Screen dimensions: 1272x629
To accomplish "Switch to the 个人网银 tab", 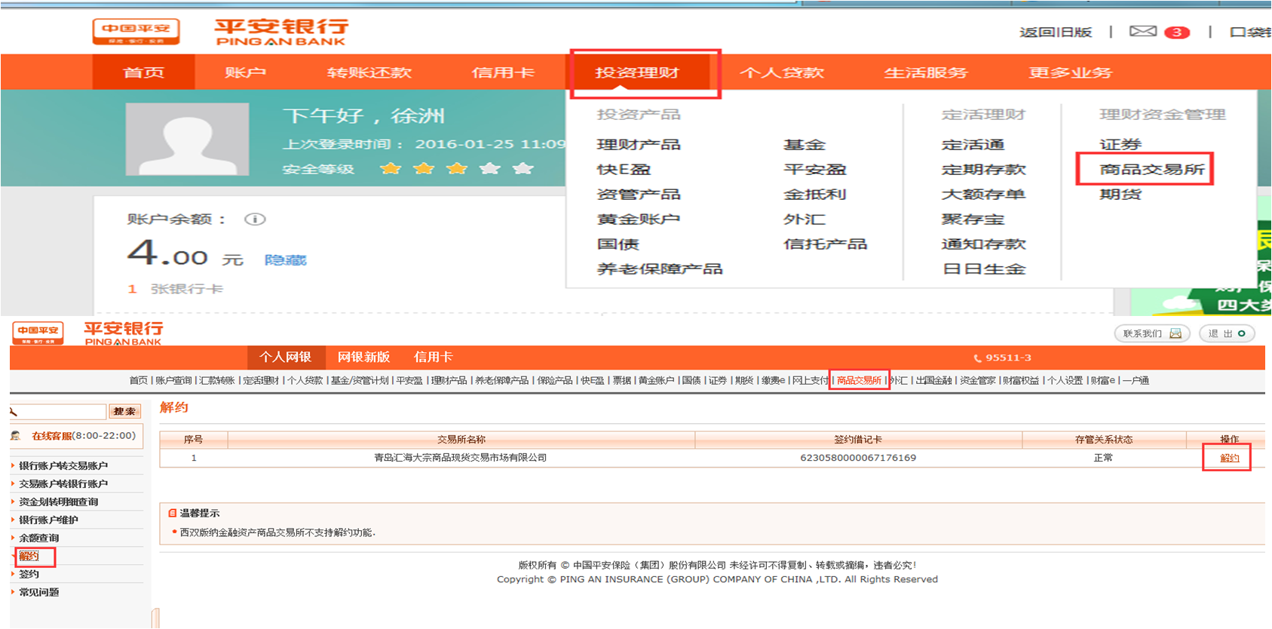I will (286, 357).
